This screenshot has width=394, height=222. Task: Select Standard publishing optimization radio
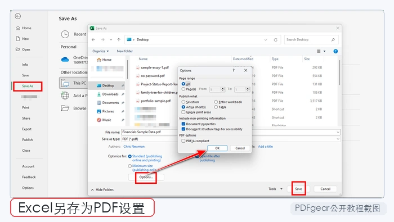click(x=129, y=156)
